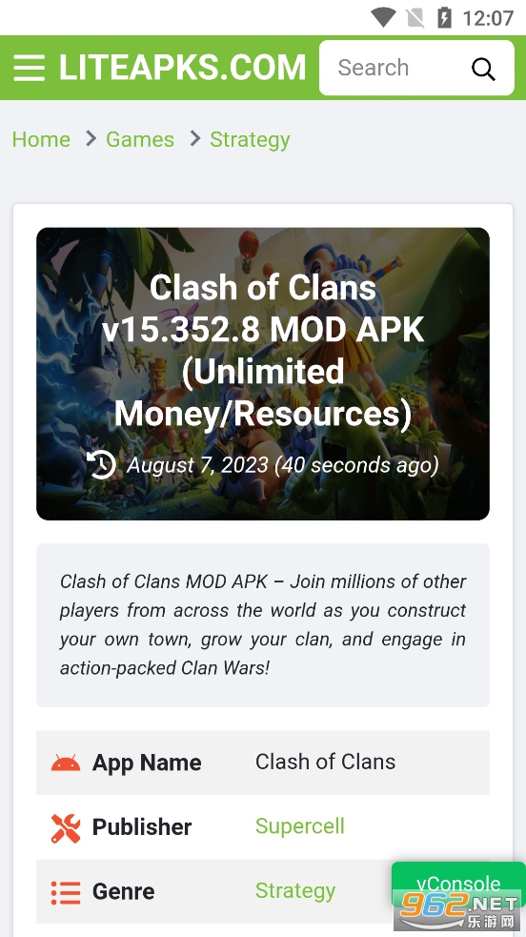Screen dimensions: 526x937
Task: Select the Strategy genre link
Action: [x=295, y=891]
